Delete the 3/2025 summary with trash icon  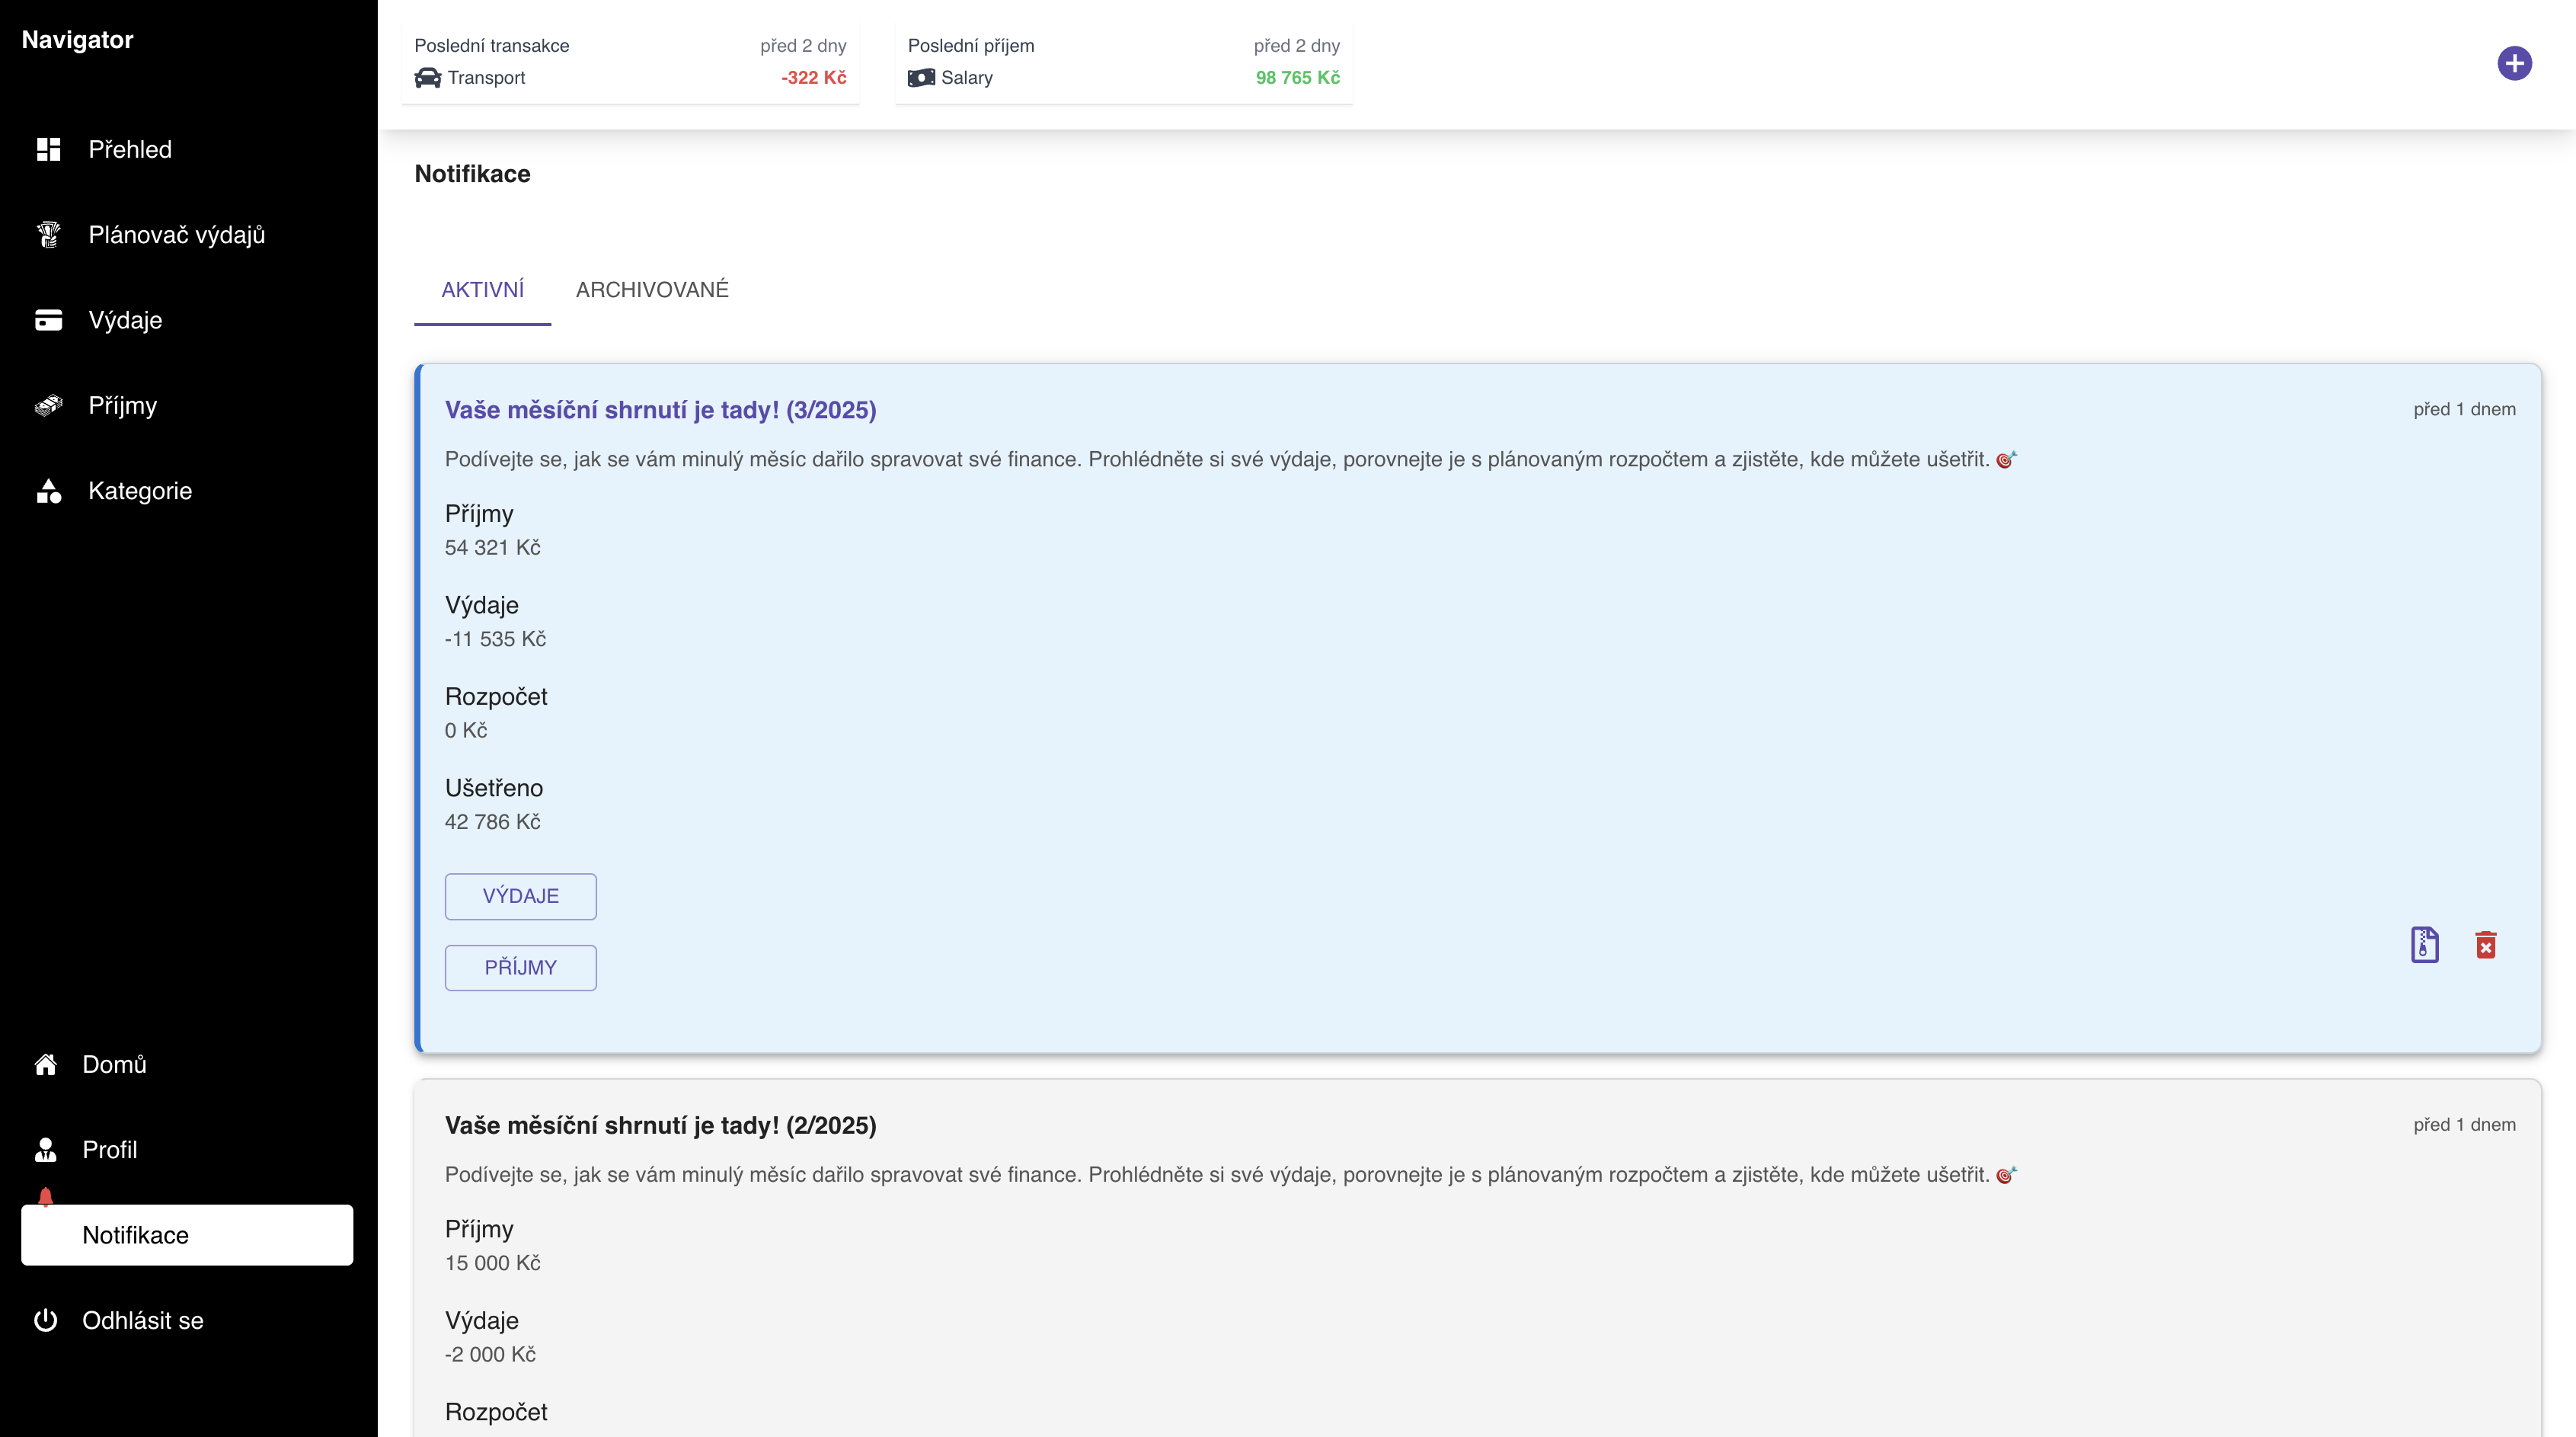tap(2485, 944)
